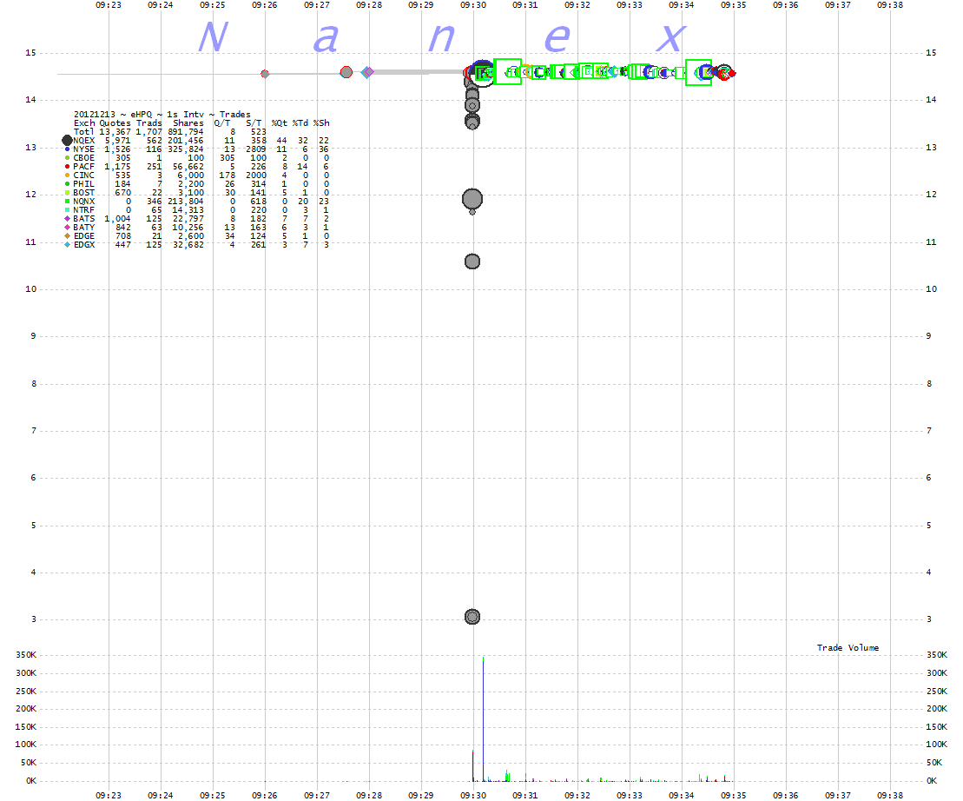Click the NQNX green square legend marker

68,201
